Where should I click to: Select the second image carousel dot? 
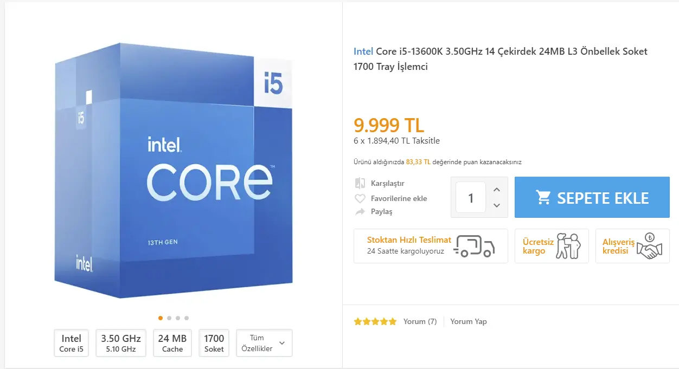coord(169,318)
